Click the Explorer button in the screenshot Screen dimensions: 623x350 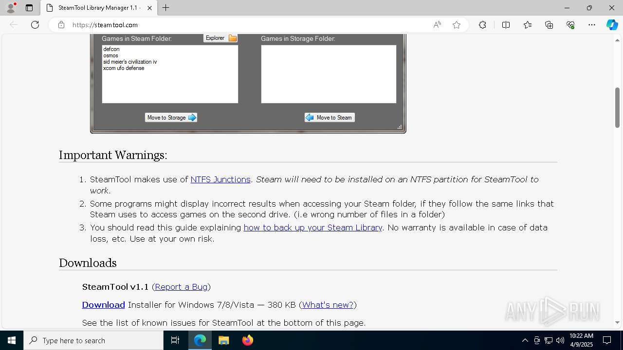pyautogui.click(x=220, y=38)
